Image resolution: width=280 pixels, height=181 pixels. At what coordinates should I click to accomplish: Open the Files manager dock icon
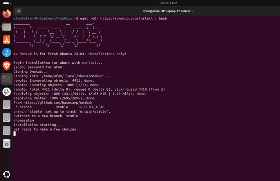pyautogui.click(x=7, y=27)
